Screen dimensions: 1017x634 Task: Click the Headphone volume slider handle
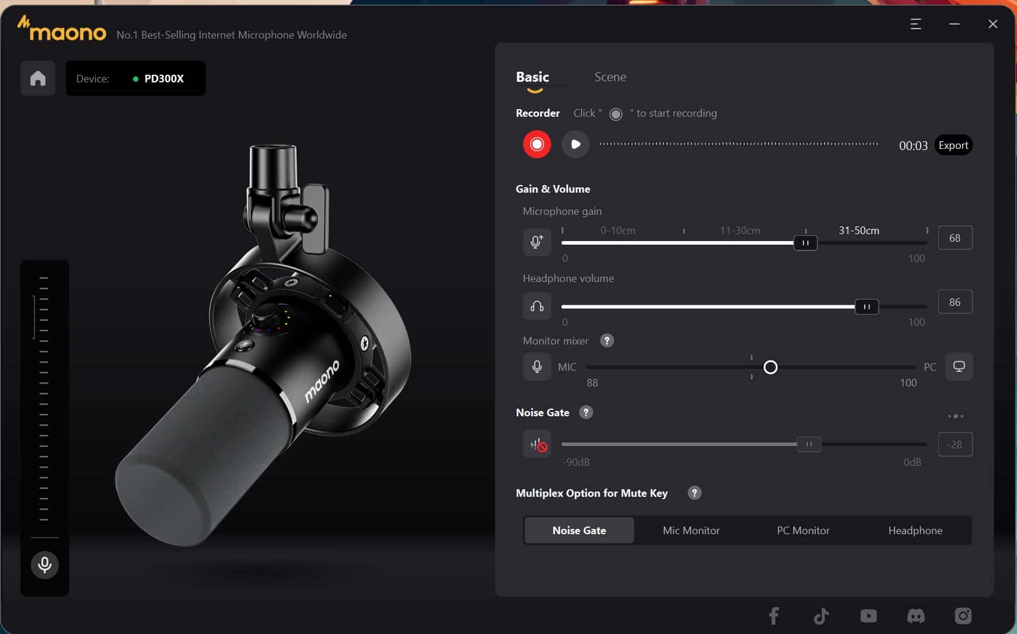coord(866,306)
